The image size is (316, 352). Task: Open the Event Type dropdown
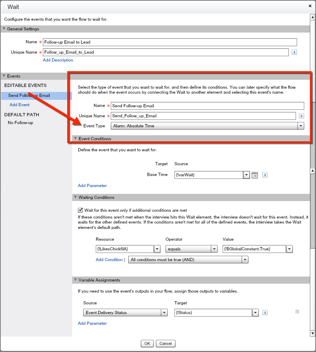(301, 126)
